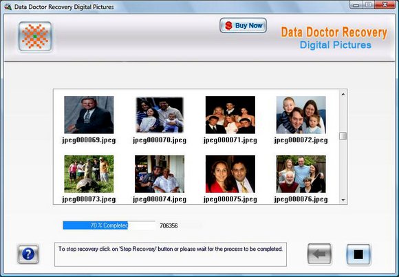Click the blue question mark help icon
The image size is (399, 277).
tap(28, 254)
